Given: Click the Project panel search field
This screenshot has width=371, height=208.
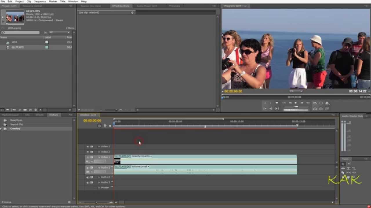Looking at the screenshot, I should 20,33.
